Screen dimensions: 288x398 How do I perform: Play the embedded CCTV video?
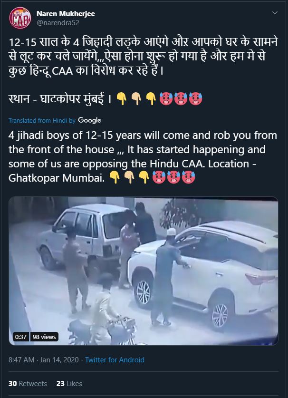[x=144, y=271]
